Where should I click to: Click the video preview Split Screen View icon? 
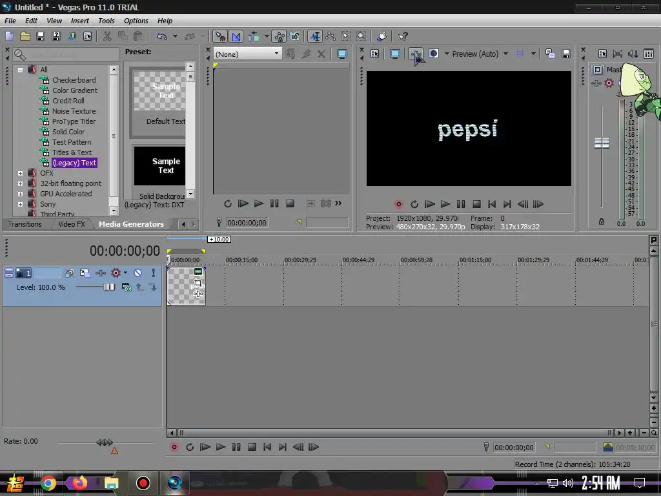(x=433, y=54)
